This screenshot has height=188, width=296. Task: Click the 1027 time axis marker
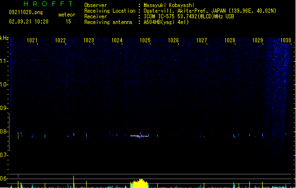point(201,40)
